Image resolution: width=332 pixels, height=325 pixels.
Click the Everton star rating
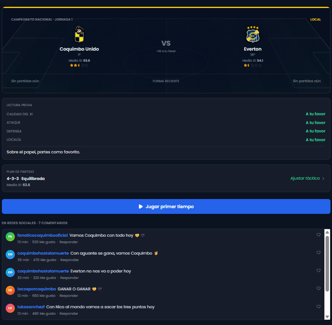click(253, 65)
